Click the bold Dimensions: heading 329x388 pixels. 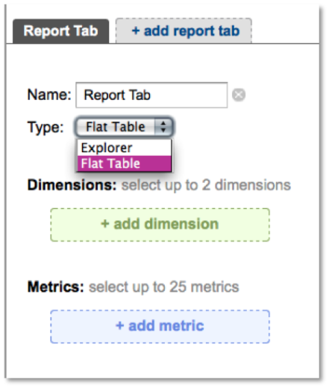72,185
